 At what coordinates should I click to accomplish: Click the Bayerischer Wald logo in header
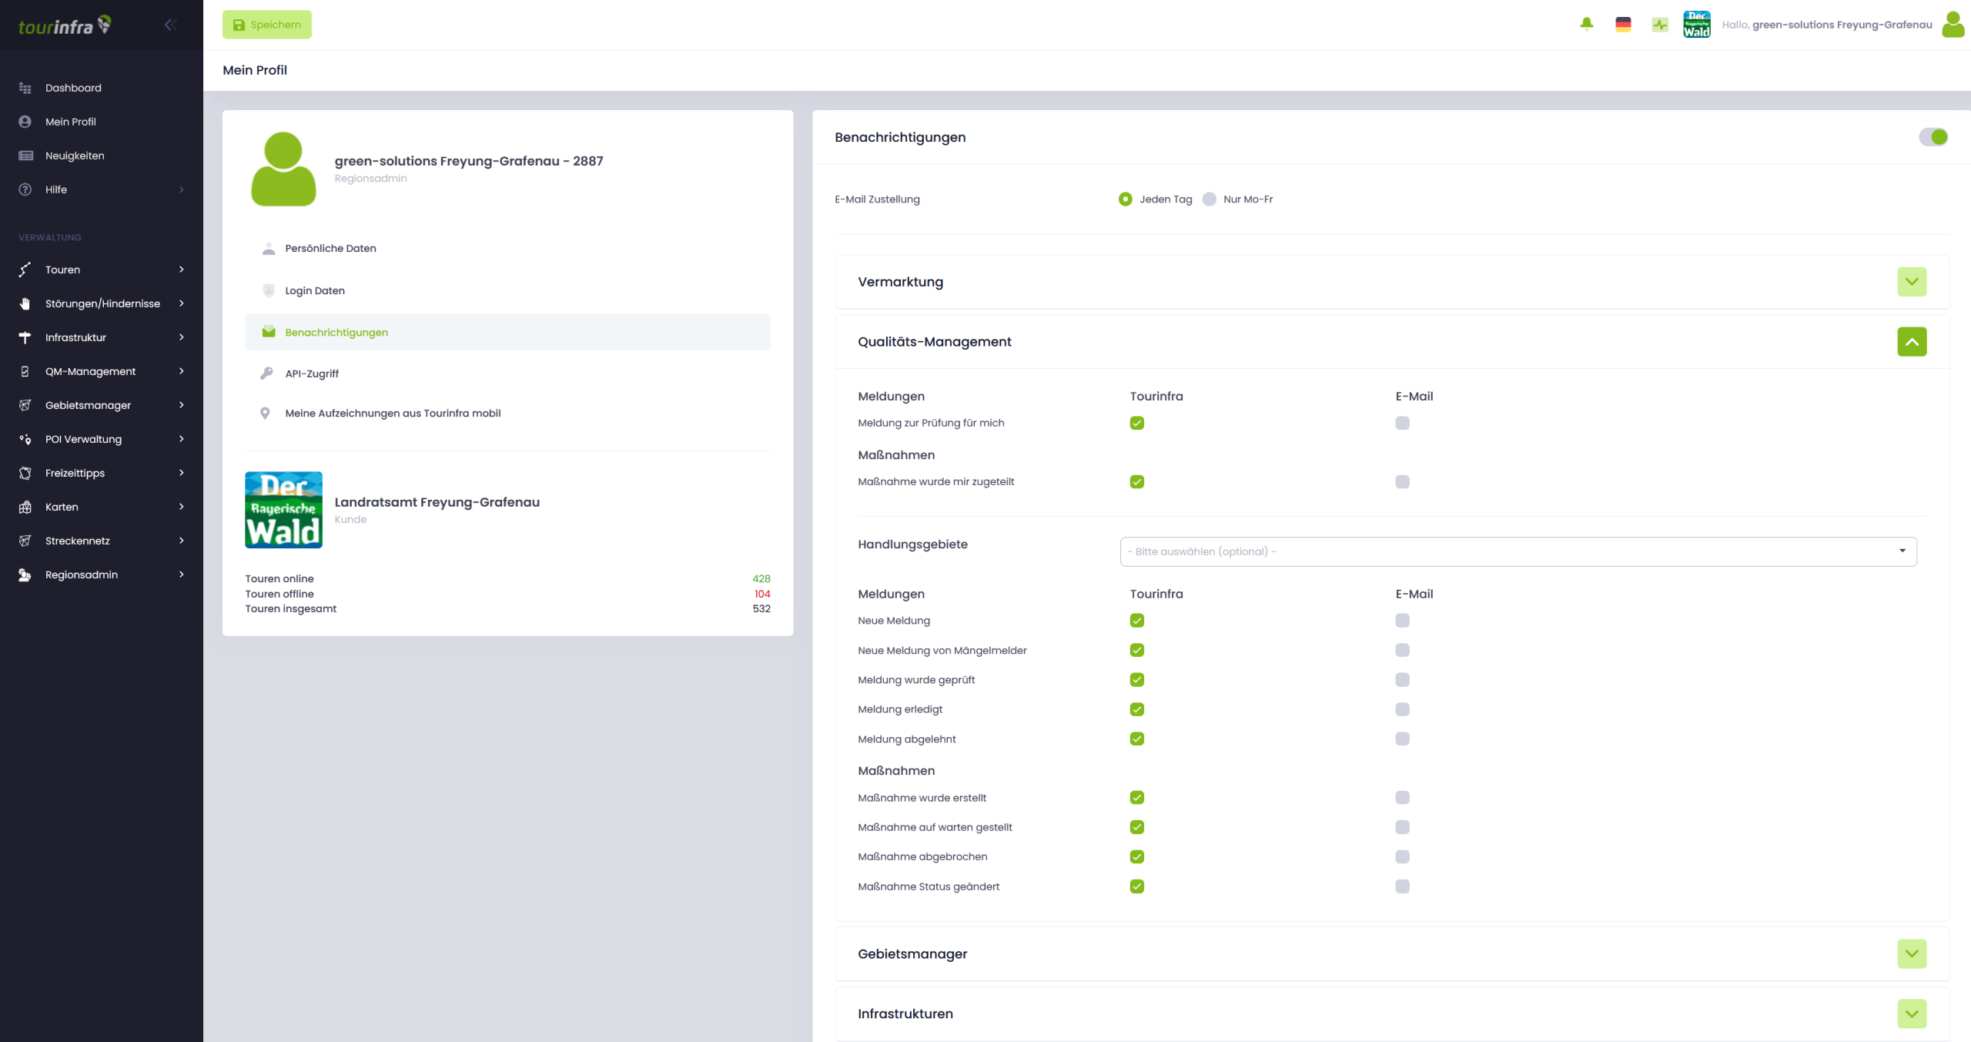point(1697,24)
